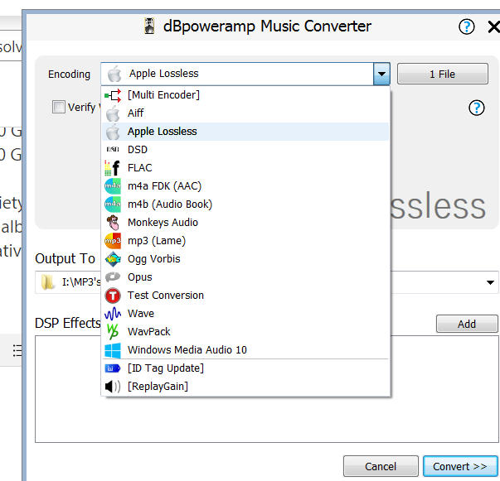The height and width of the screenshot is (481, 500).
Task: Select WavPack encoder
Action: coord(246,332)
